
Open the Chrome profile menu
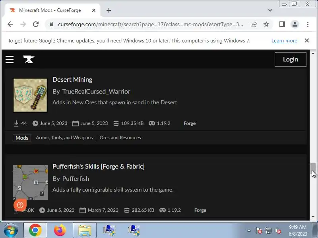[295, 24]
